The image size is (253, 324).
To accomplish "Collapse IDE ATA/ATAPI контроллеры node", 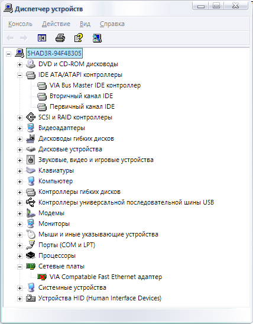I will [x=20, y=76].
